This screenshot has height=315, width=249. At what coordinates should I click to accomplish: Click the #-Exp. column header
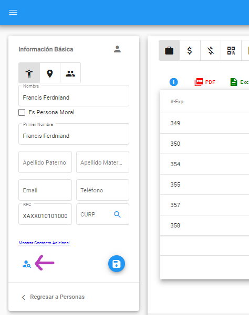[178, 102]
